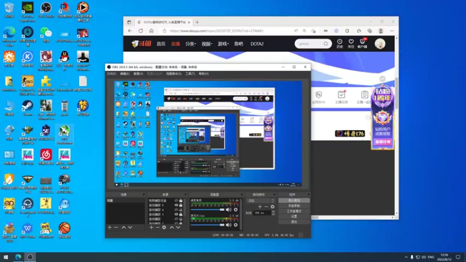Viewport: 466px width, 262px height.
Task: Expand Douyu 游戏 games dropdown
Action: pyautogui.click(x=223, y=44)
